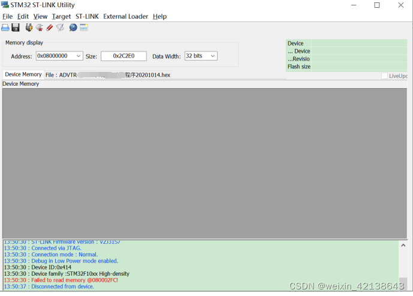Click the log scrollbar up arrow
The image size is (413, 296).
tap(403, 245)
